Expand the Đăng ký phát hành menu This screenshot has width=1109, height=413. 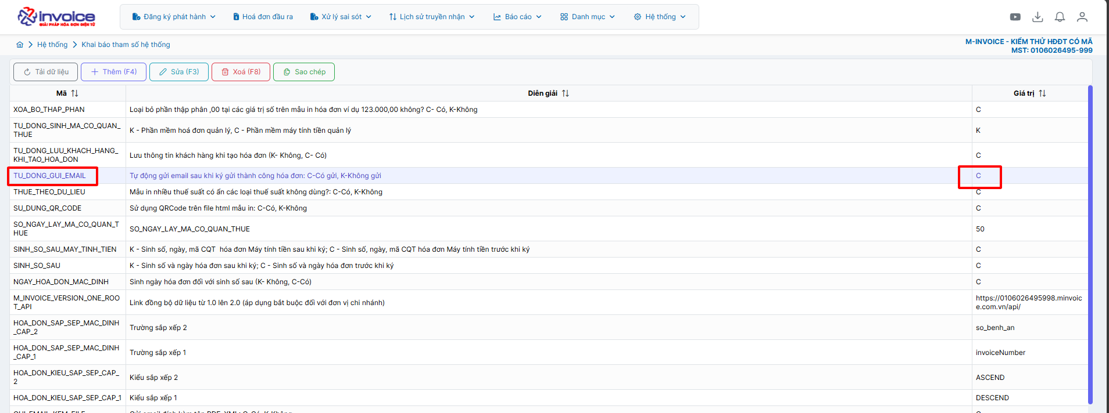(x=174, y=17)
